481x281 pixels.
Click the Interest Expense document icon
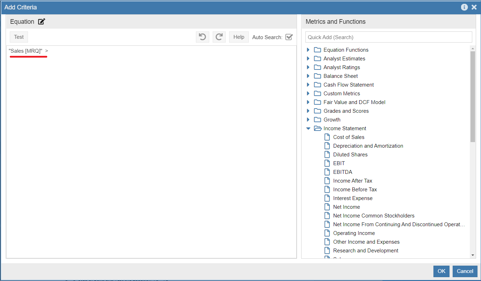(x=327, y=198)
